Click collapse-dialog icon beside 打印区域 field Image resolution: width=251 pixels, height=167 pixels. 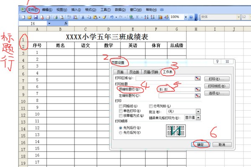pyautogui.click(x=198, y=78)
